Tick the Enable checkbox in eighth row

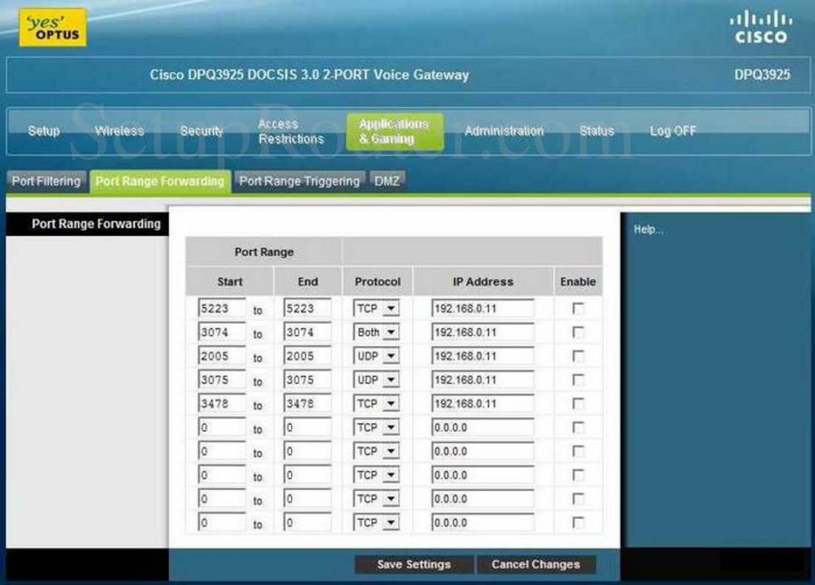pyautogui.click(x=577, y=475)
